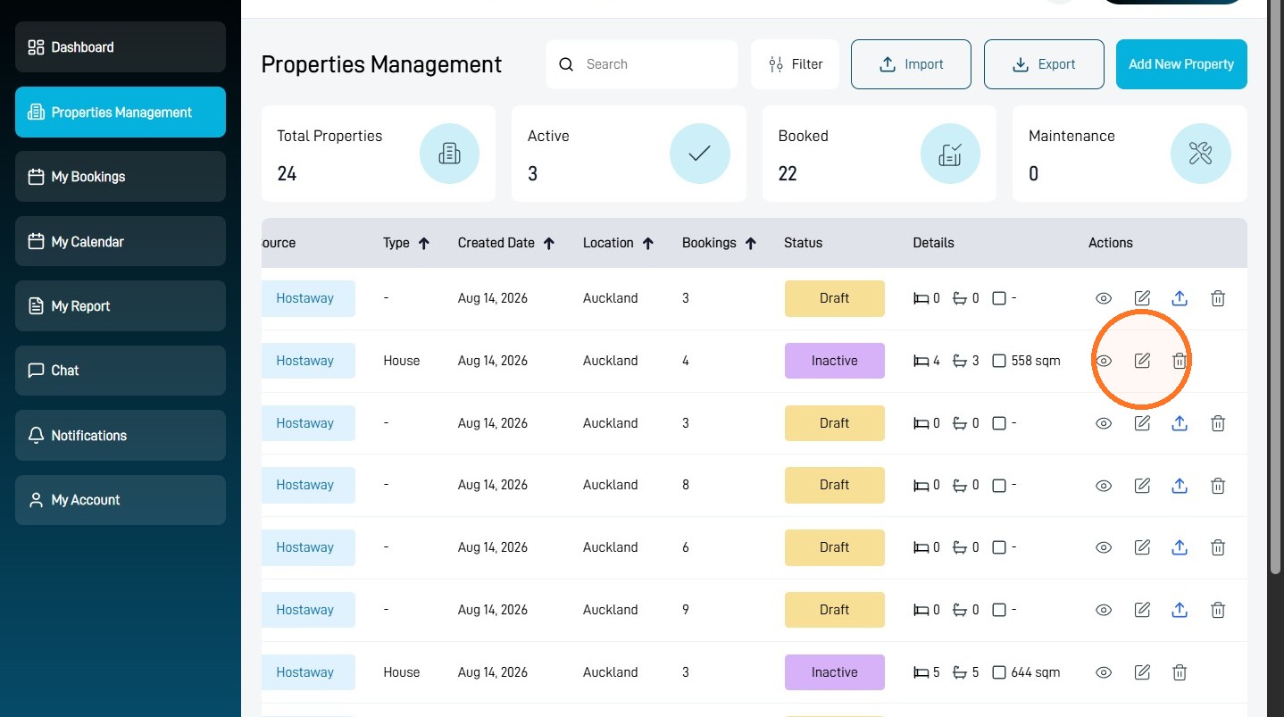This screenshot has height=717, width=1284.
Task: Edit the property with 6 bookings
Action: point(1142,547)
